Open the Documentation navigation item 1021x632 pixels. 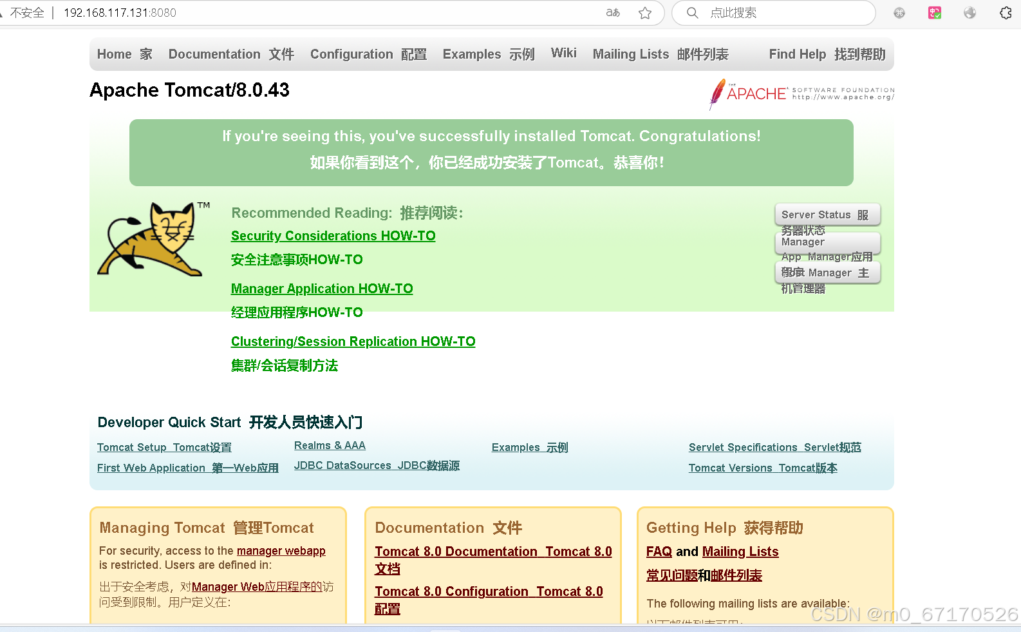(231, 54)
